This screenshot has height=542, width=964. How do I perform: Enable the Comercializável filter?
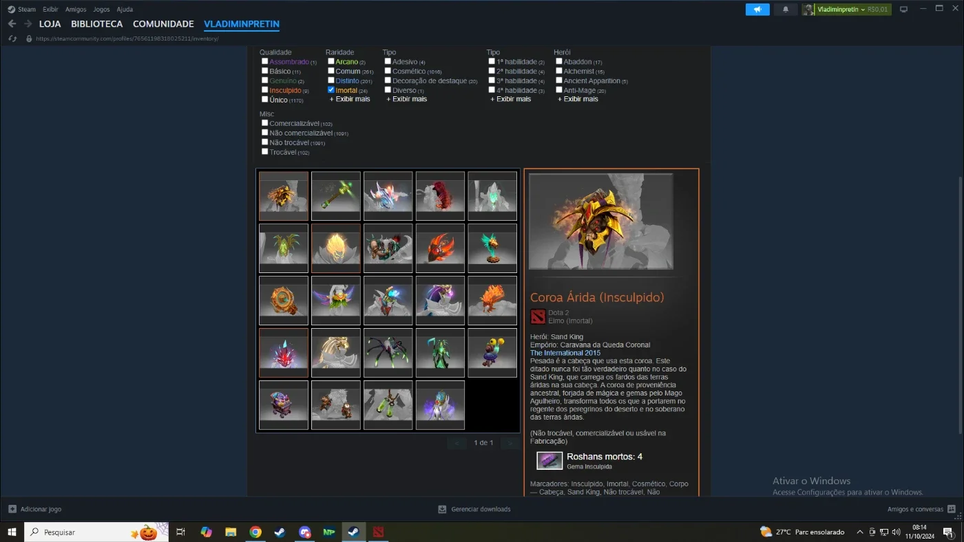coord(264,123)
